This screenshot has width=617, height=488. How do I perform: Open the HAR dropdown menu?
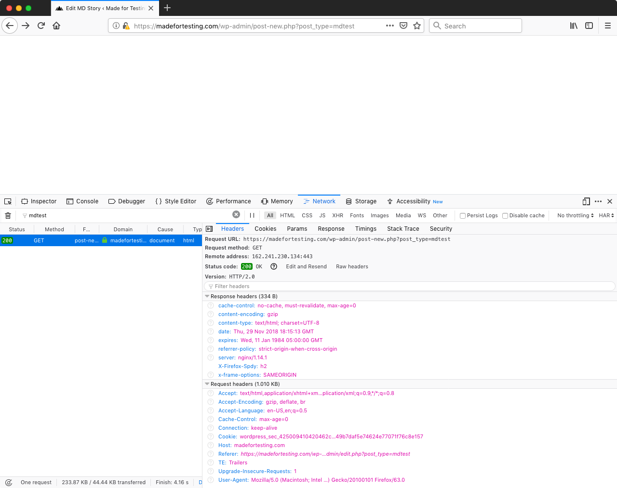606,215
